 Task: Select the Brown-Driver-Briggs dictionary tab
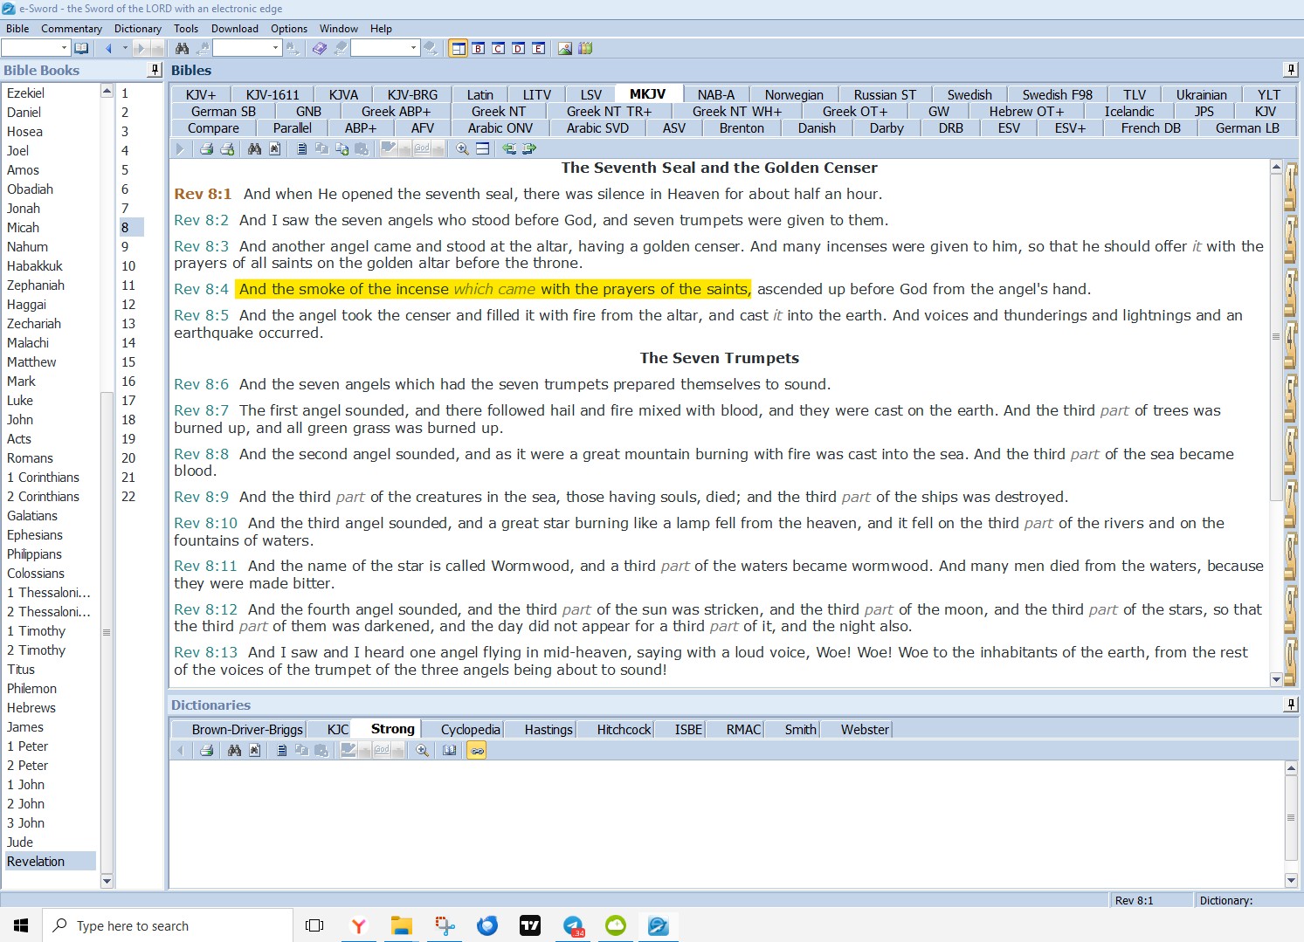[247, 729]
